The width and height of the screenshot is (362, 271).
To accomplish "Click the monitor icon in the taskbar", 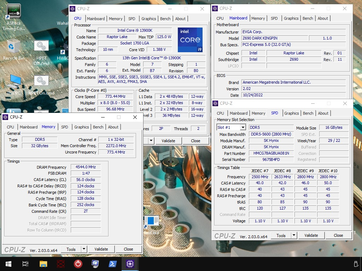I will pos(95,264).
